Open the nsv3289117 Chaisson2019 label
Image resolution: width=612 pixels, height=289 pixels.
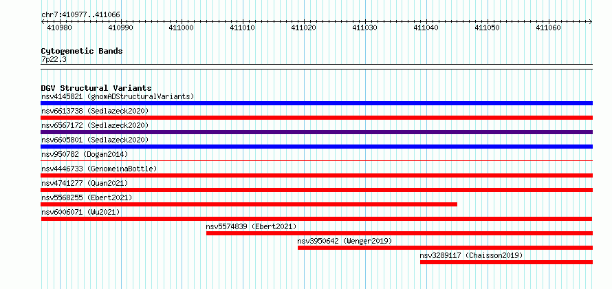pyautogui.click(x=471, y=255)
